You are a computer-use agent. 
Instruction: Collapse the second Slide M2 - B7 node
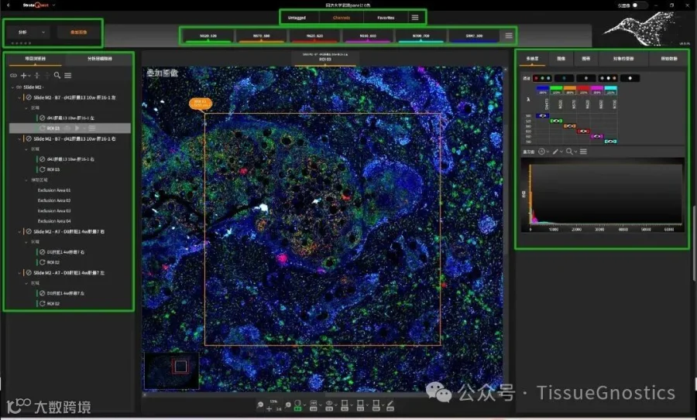coord(19,138)
